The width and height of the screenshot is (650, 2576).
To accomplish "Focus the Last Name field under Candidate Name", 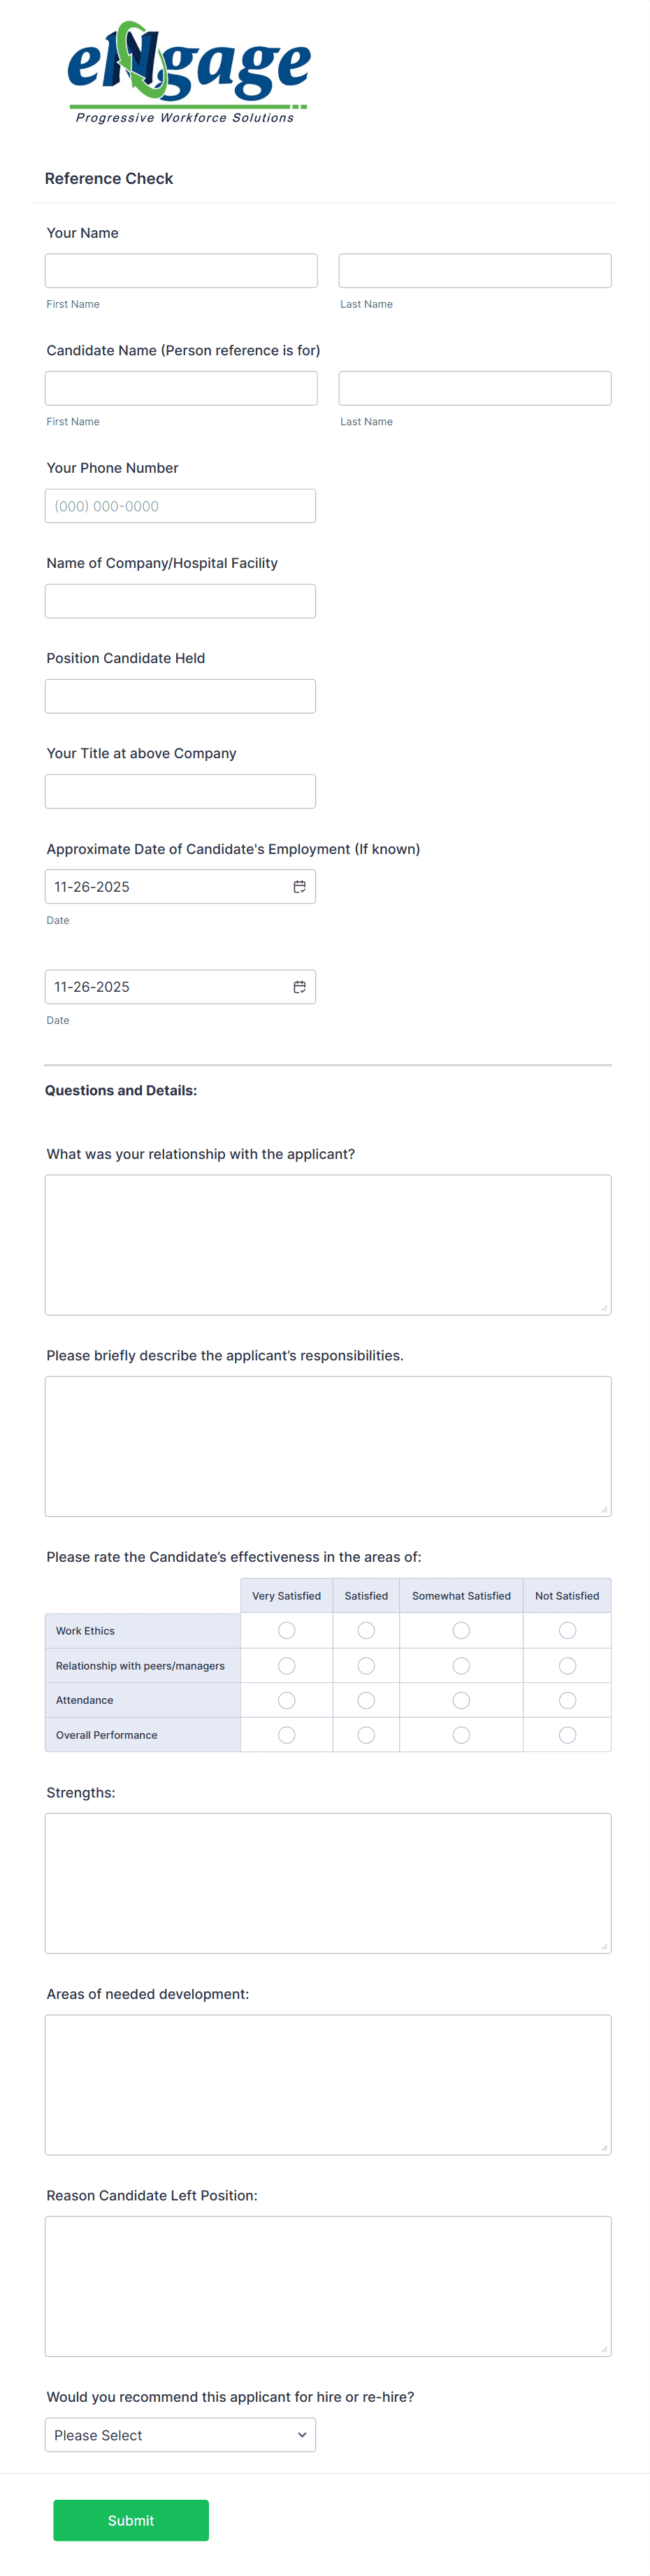I will (475, 388).
